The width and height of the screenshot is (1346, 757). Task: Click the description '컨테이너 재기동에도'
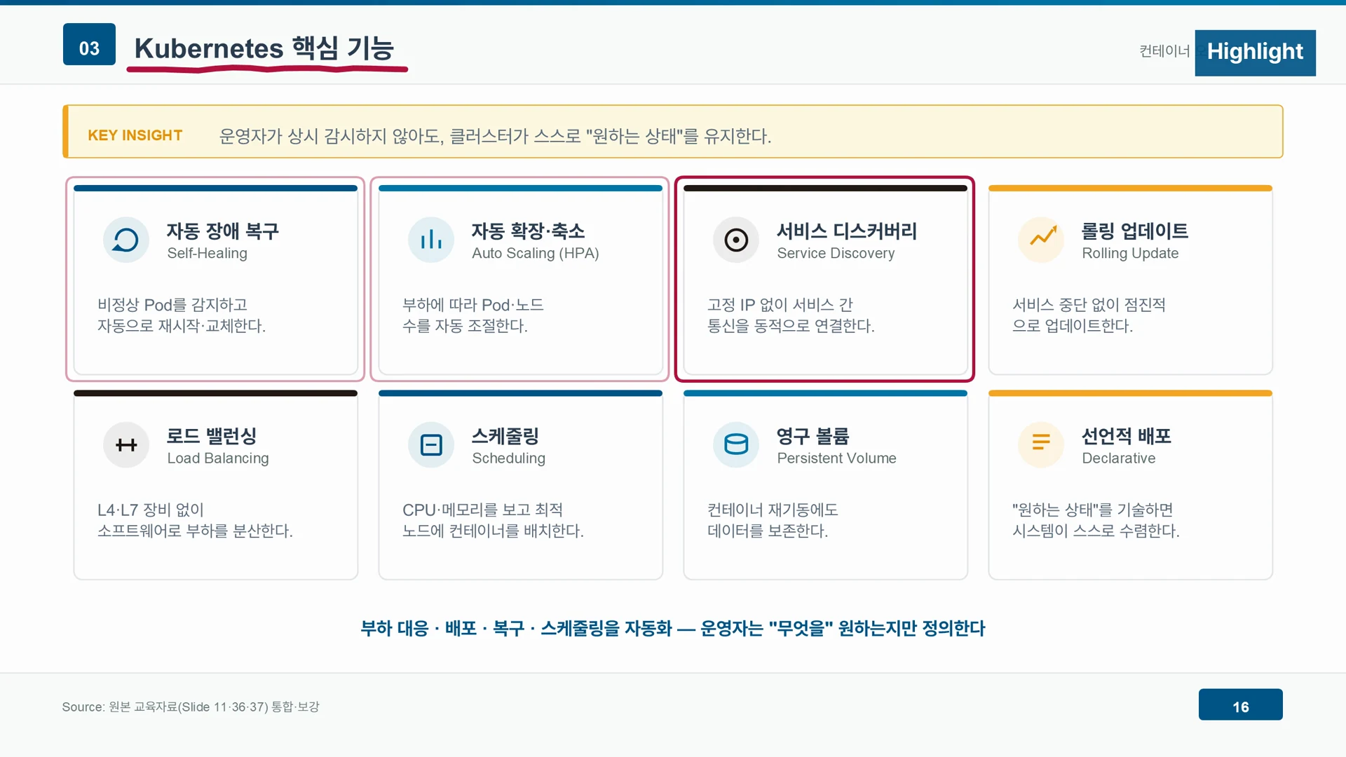coord(773,510)
